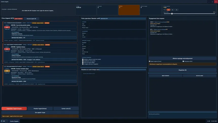Click the P1 priority badge on the Feu de haie ticket
Viewport: 218px width, 123px height.
click(7, 27)
